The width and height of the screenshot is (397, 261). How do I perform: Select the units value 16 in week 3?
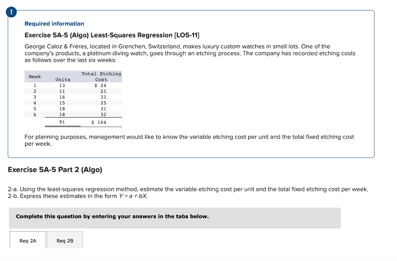coord(62,97)
